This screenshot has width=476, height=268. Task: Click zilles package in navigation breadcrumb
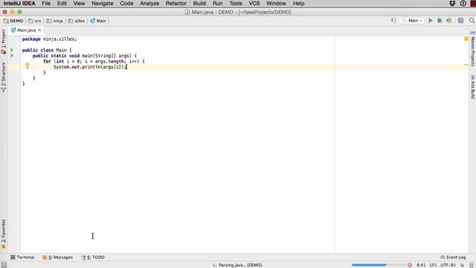pos(77,21)
